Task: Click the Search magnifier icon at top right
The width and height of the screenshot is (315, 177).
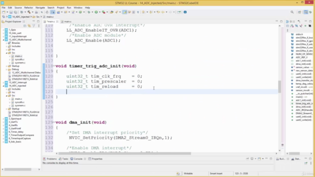Action: click(292, 12)
